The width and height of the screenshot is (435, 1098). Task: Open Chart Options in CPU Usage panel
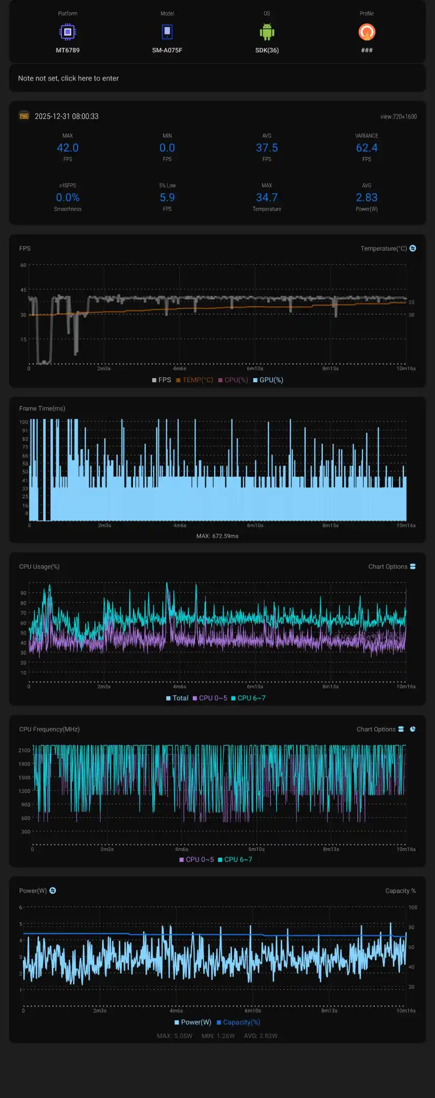pyautogui.click(x=391, y=566)
